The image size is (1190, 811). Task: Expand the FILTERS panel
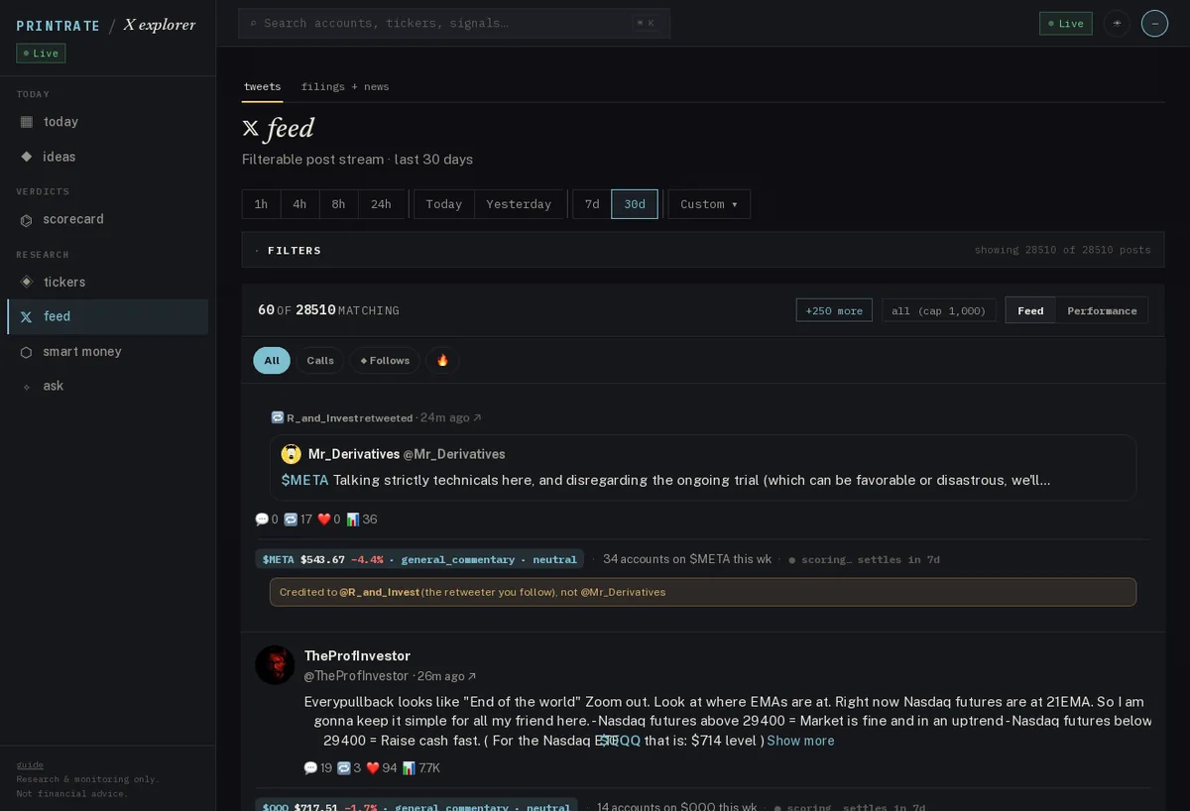(x=703, y=250)
